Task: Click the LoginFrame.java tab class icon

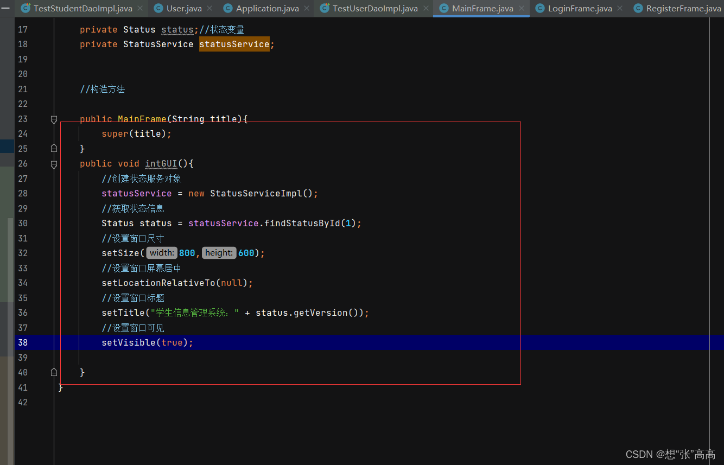Action: pyautogui.click(x=540, y=8)
